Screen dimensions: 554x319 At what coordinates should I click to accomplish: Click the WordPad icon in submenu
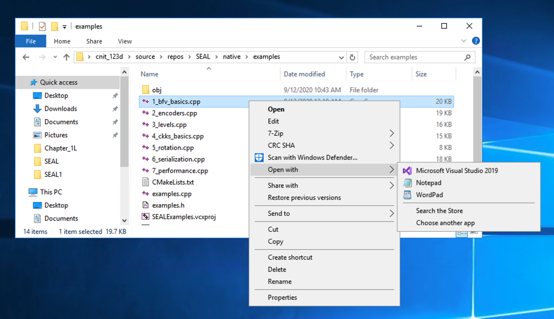(x=407, y=195)
